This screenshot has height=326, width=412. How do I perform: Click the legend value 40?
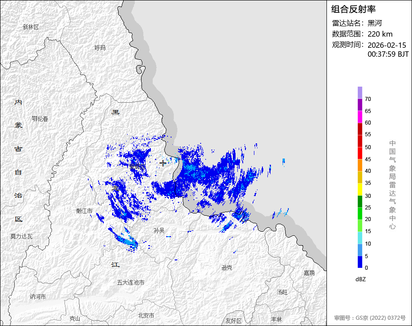pyautogui.click(x=368, y=171)
